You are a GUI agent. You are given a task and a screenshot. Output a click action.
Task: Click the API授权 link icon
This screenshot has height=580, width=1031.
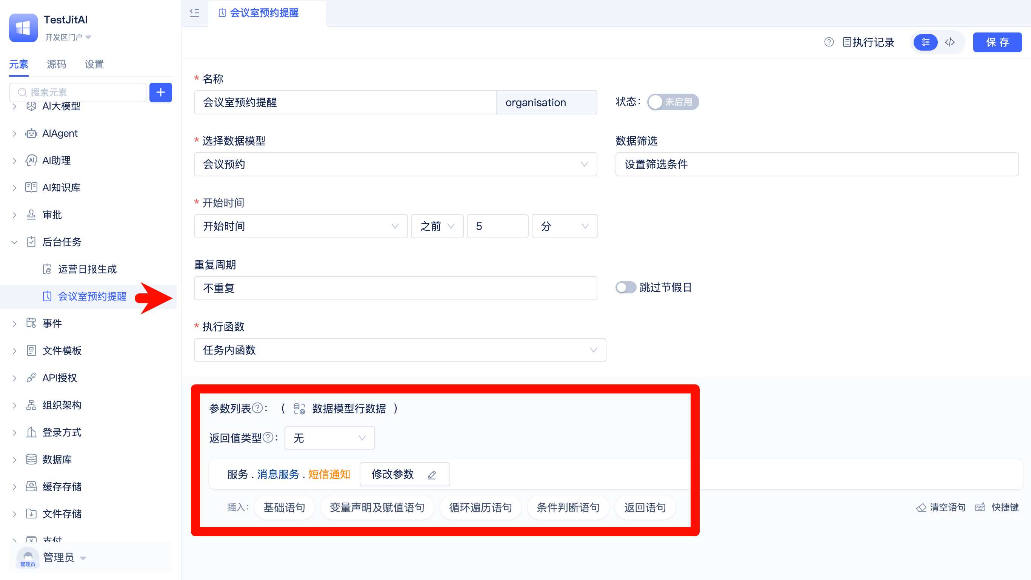click(31, 378)
